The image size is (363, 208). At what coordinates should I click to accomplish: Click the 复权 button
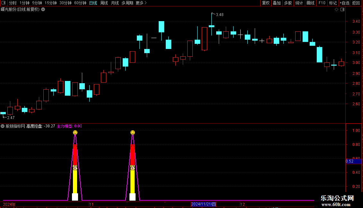(x=266, y=3)
